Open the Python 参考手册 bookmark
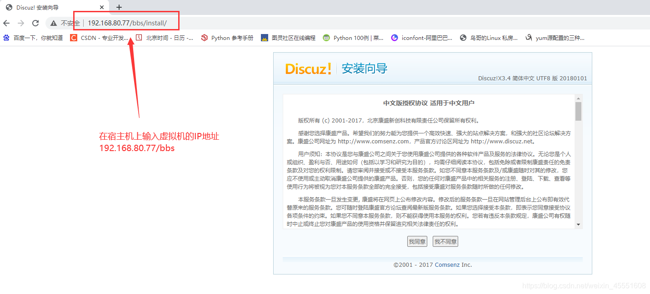The height and width of the screenshot is (294, 650). coord(227,38)
